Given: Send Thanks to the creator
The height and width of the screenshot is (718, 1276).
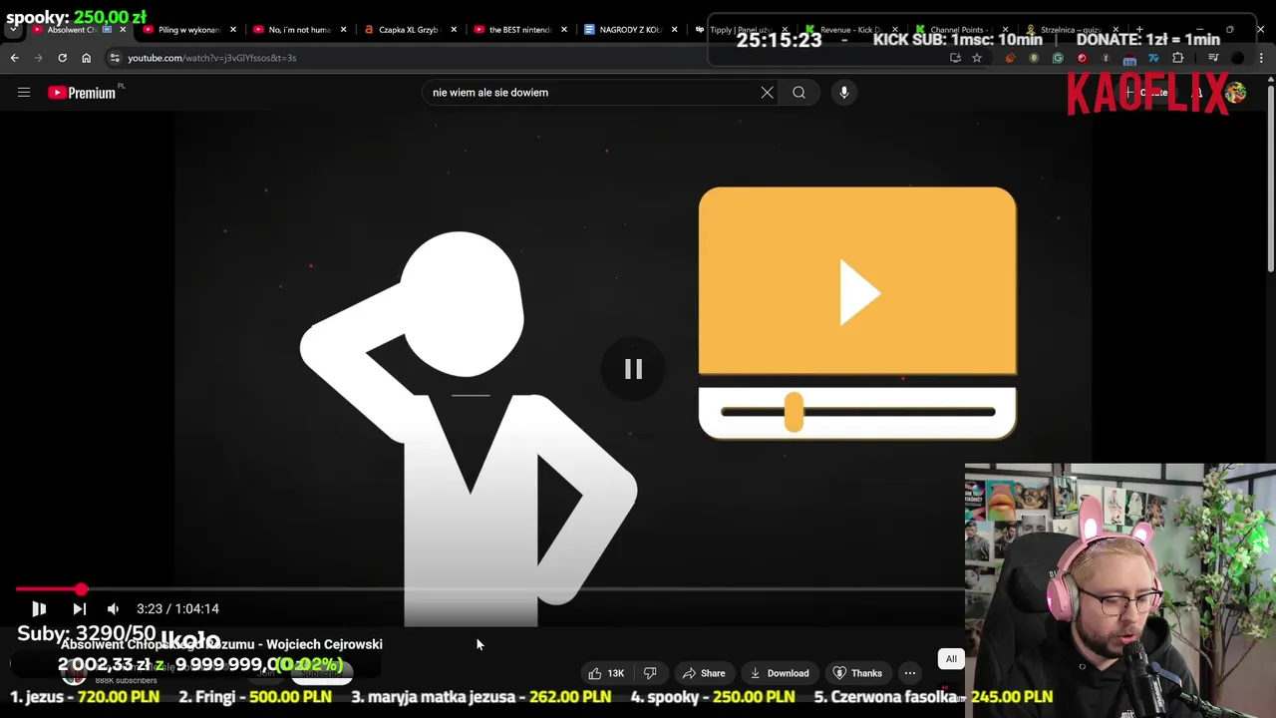Looking at the screenshot, I should coord(857,673).
